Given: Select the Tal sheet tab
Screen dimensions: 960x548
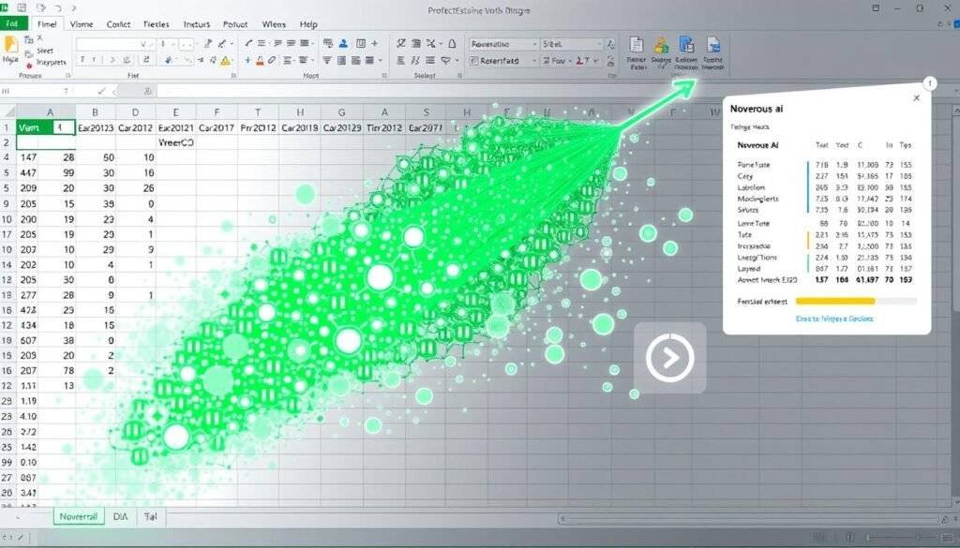Looking at the screenshot, I should (151, 516).
